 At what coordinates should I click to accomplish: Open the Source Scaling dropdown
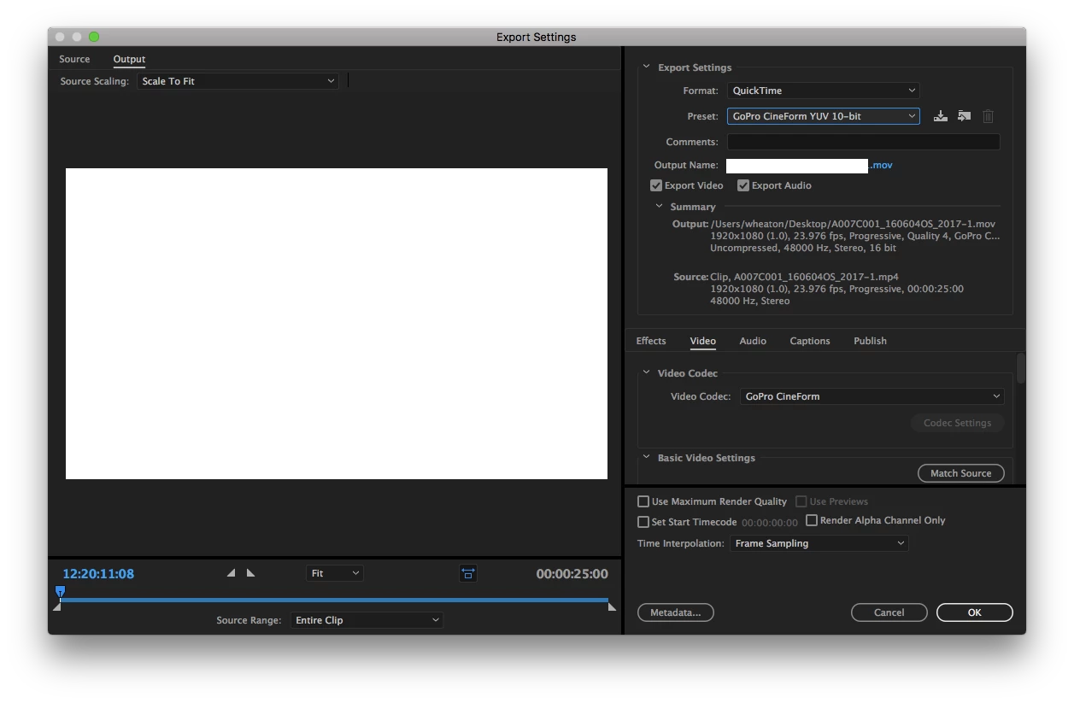coord(238,81)
